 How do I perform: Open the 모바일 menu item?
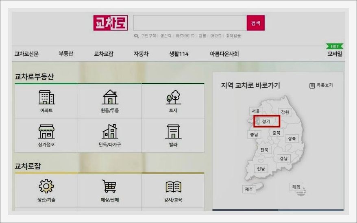click(335, 54)
